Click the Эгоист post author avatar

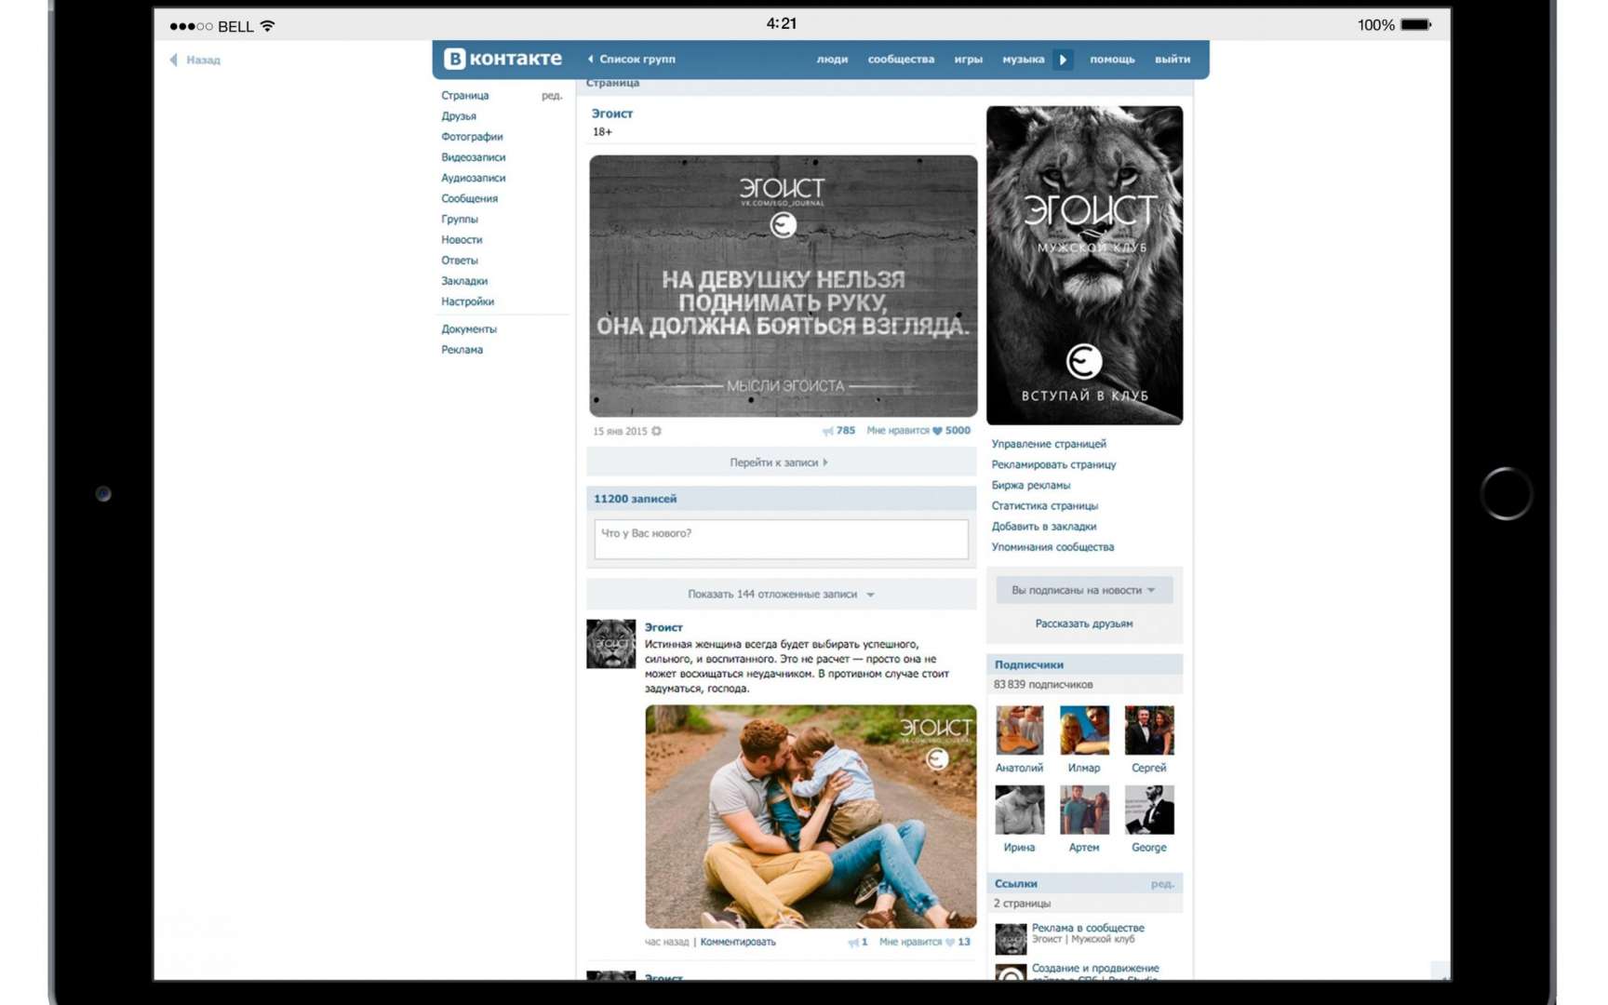click(x=610, y=644)
